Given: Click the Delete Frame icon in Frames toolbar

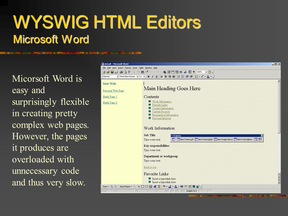Looking at the screenshot, I should 256,139.
